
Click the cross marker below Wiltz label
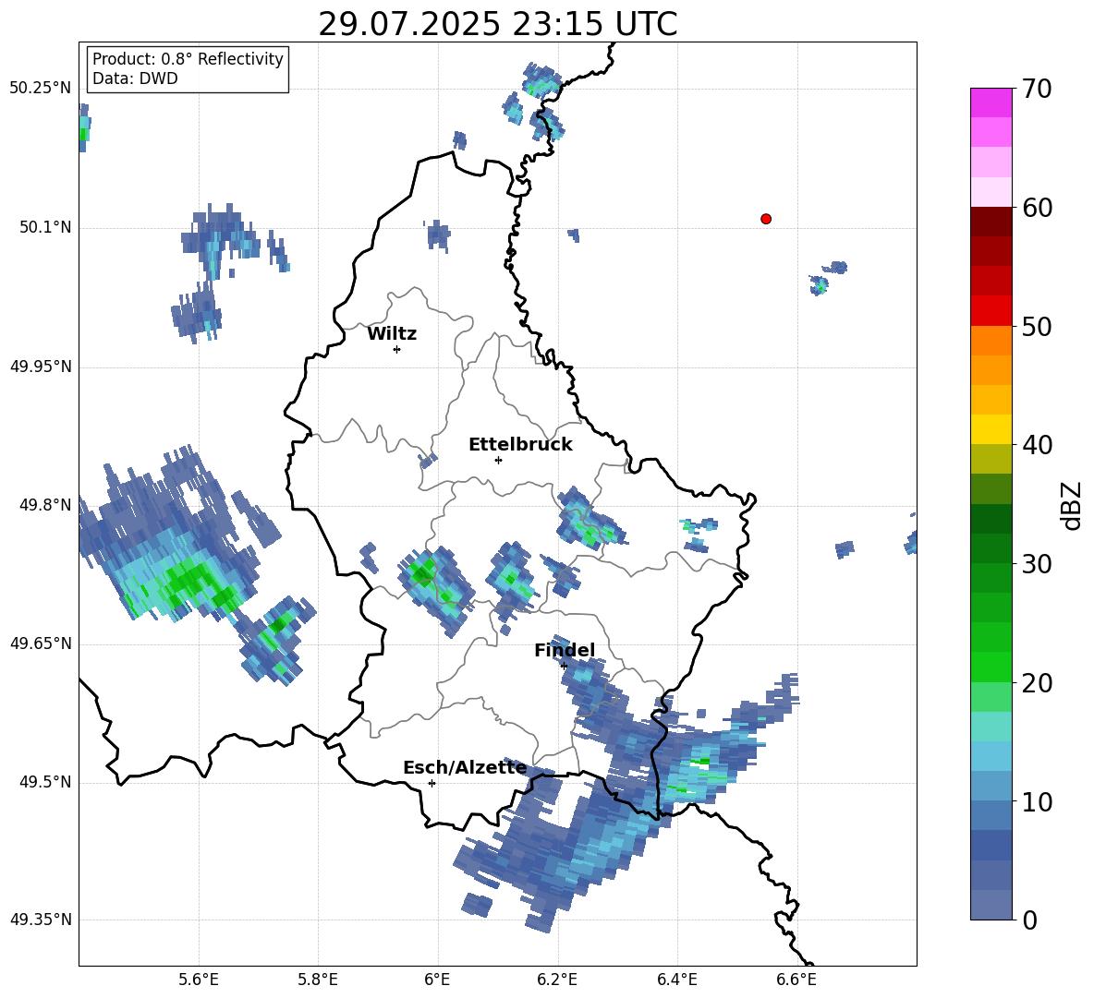coord(396,349)
